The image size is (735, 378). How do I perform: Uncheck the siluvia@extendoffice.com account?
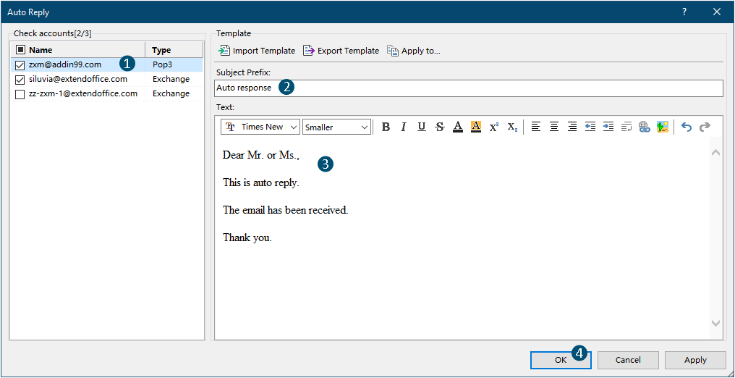point(20,80)
